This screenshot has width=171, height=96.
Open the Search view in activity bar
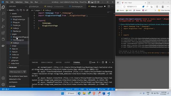[x=3, y=14]
